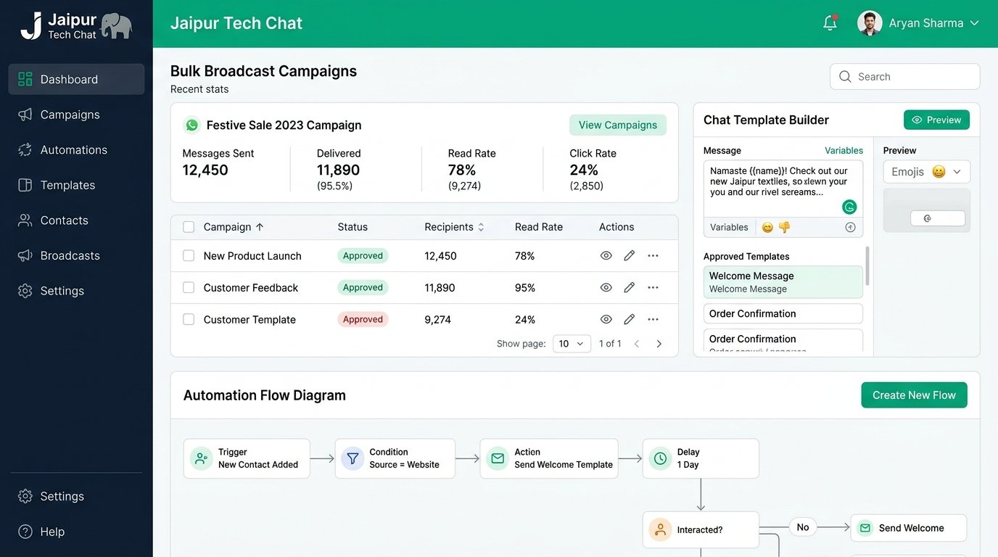Sort the table by Recipients column
The height and width of the screenshot is (557, 998).
coord(455,227)
